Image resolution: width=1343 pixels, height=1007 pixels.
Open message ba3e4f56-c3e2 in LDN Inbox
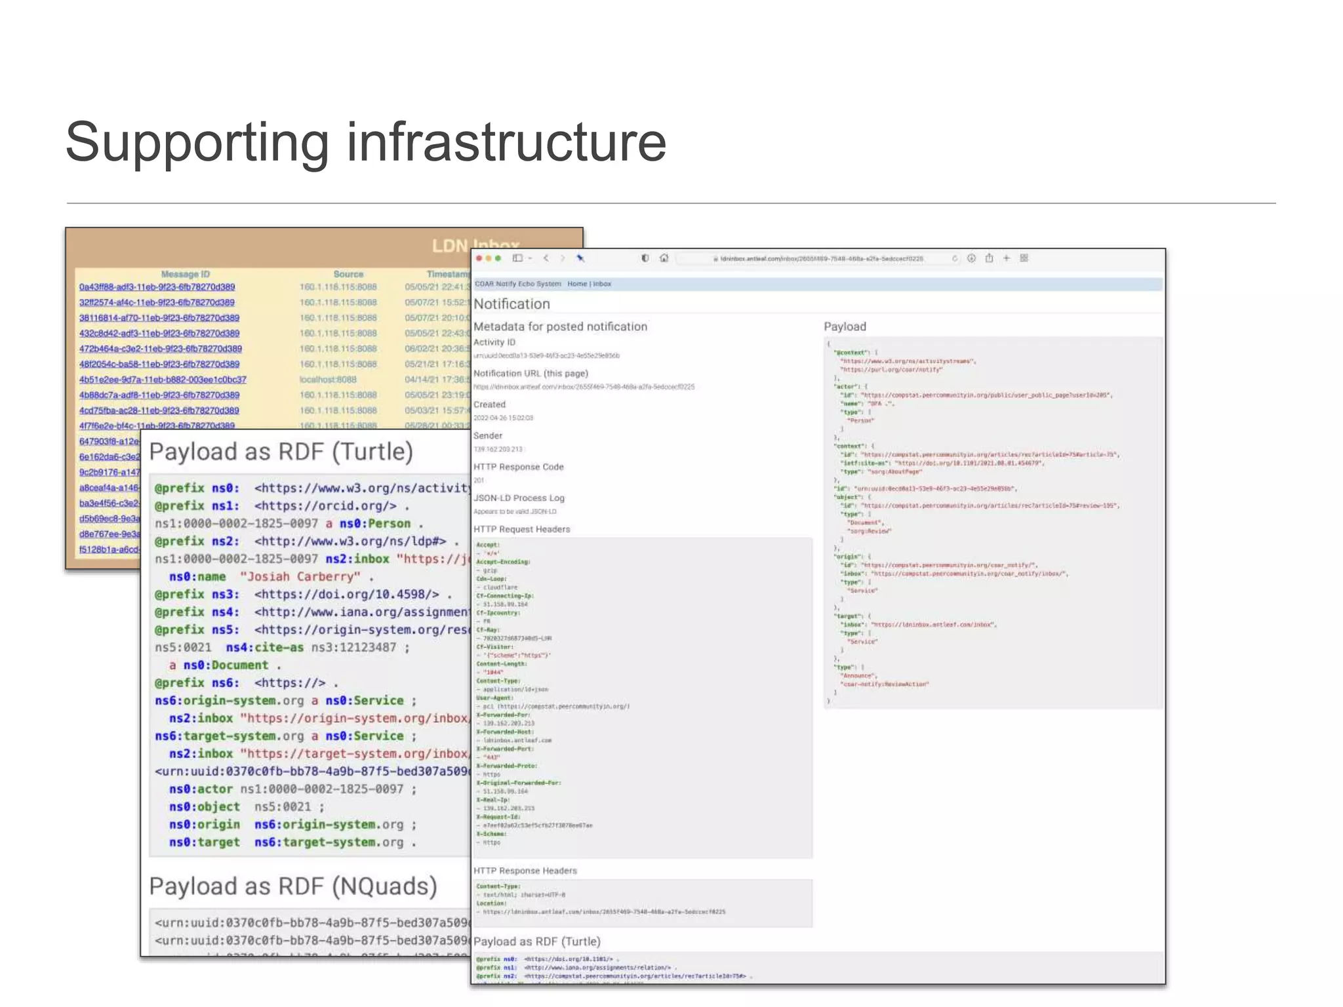[x=110, y=503]
